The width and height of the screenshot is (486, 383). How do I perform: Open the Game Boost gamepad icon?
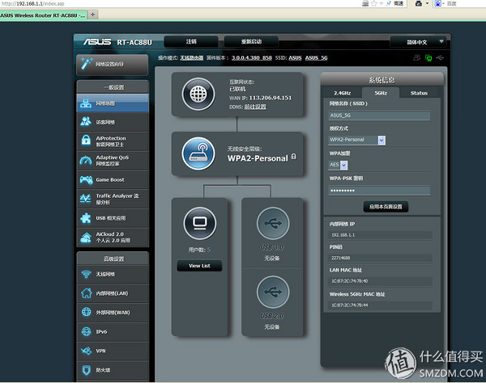86,179
